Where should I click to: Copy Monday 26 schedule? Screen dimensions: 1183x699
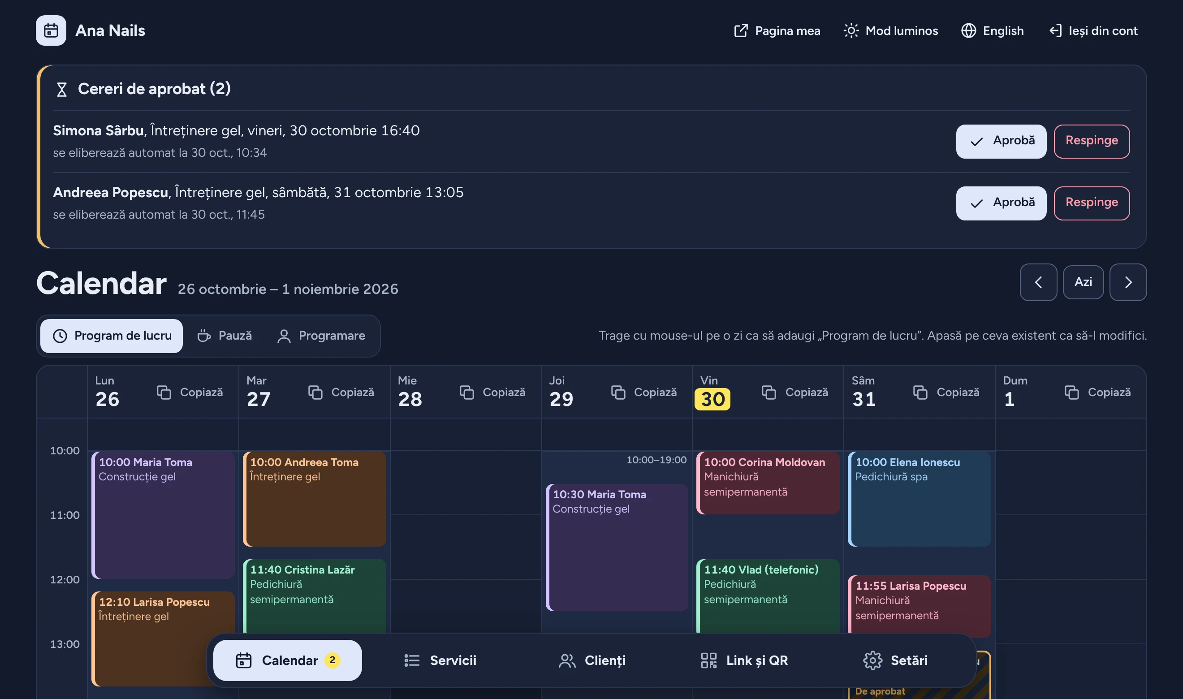[x=190, y=393]
